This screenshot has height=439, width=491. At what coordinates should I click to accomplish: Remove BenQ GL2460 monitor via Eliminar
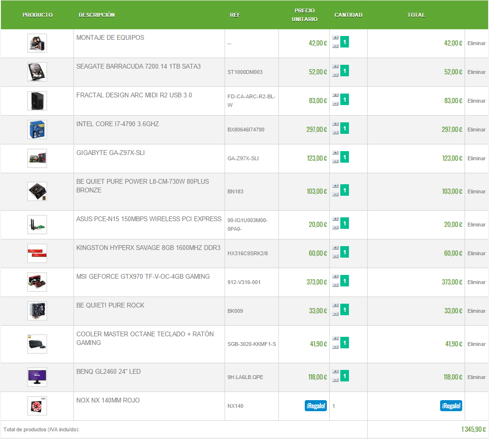(x=476, y=377)
